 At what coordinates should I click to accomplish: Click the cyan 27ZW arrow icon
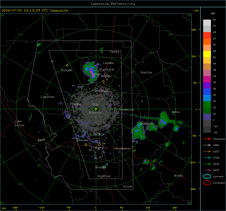point(207,158)
